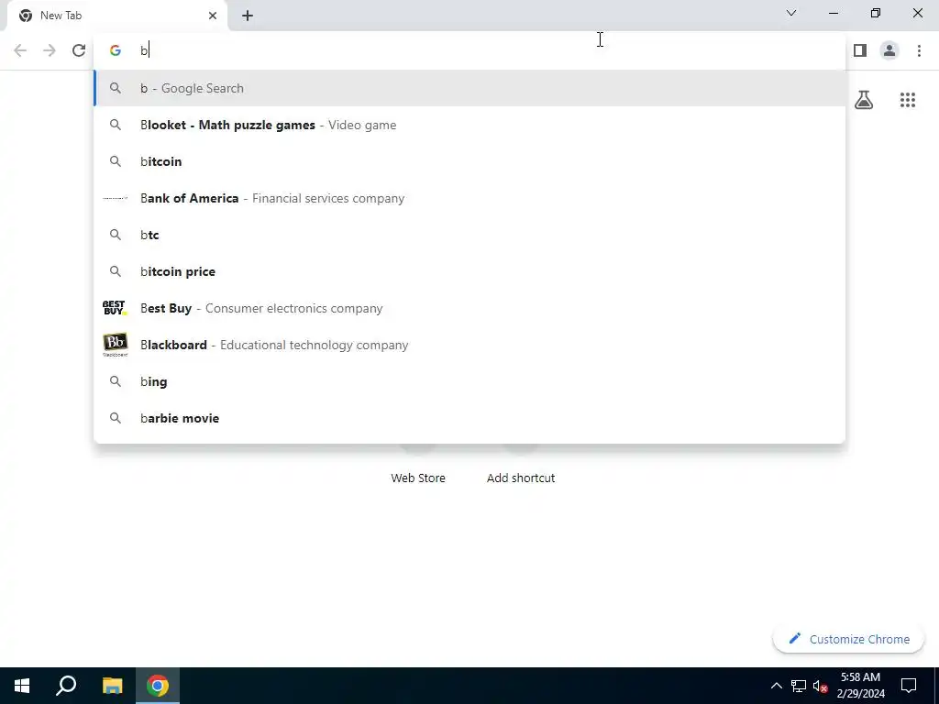Select Bank of America suggestion

[469, 198]
